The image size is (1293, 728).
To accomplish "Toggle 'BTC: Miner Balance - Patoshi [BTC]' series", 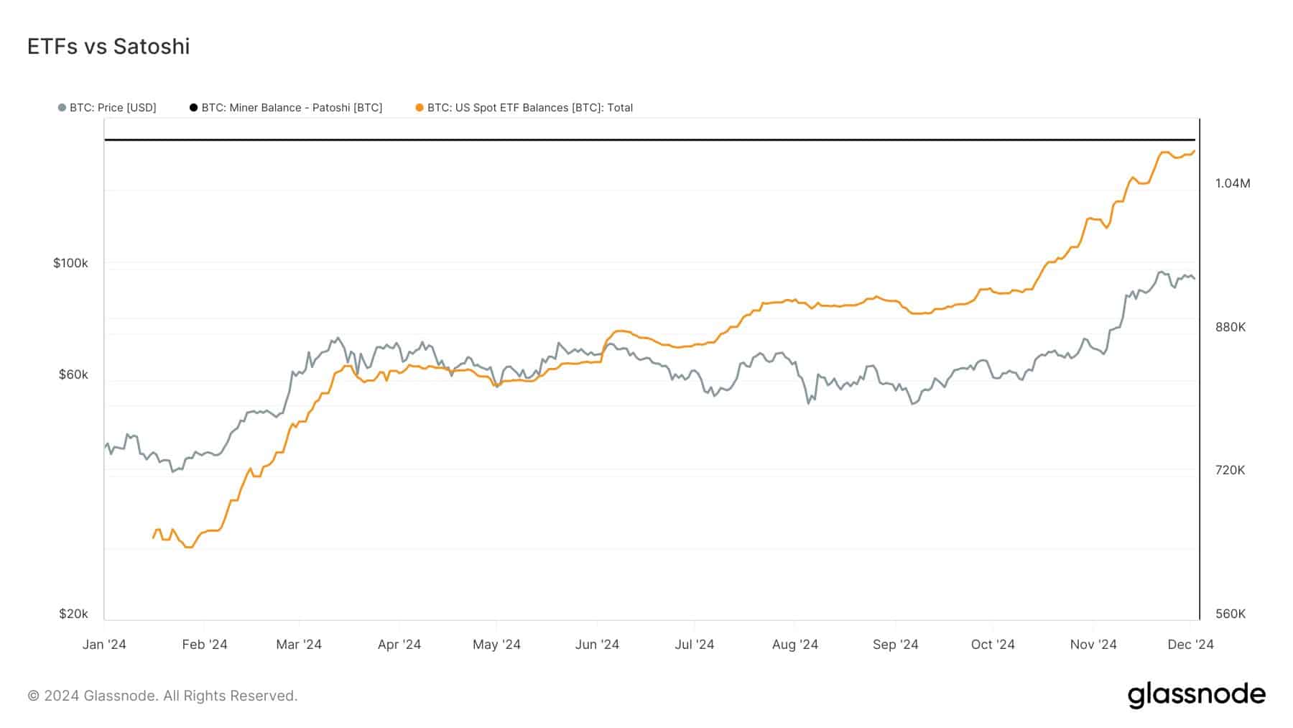I will pos(292,108).
